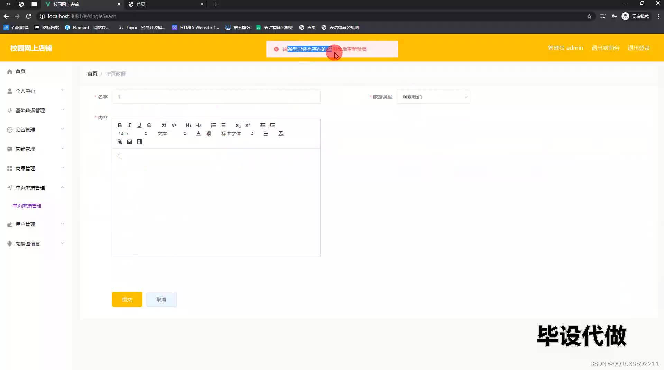The width and height of the screenshot is (664, 370).
Task: Click 管理员 admin header label
Action: coord(565,48)
